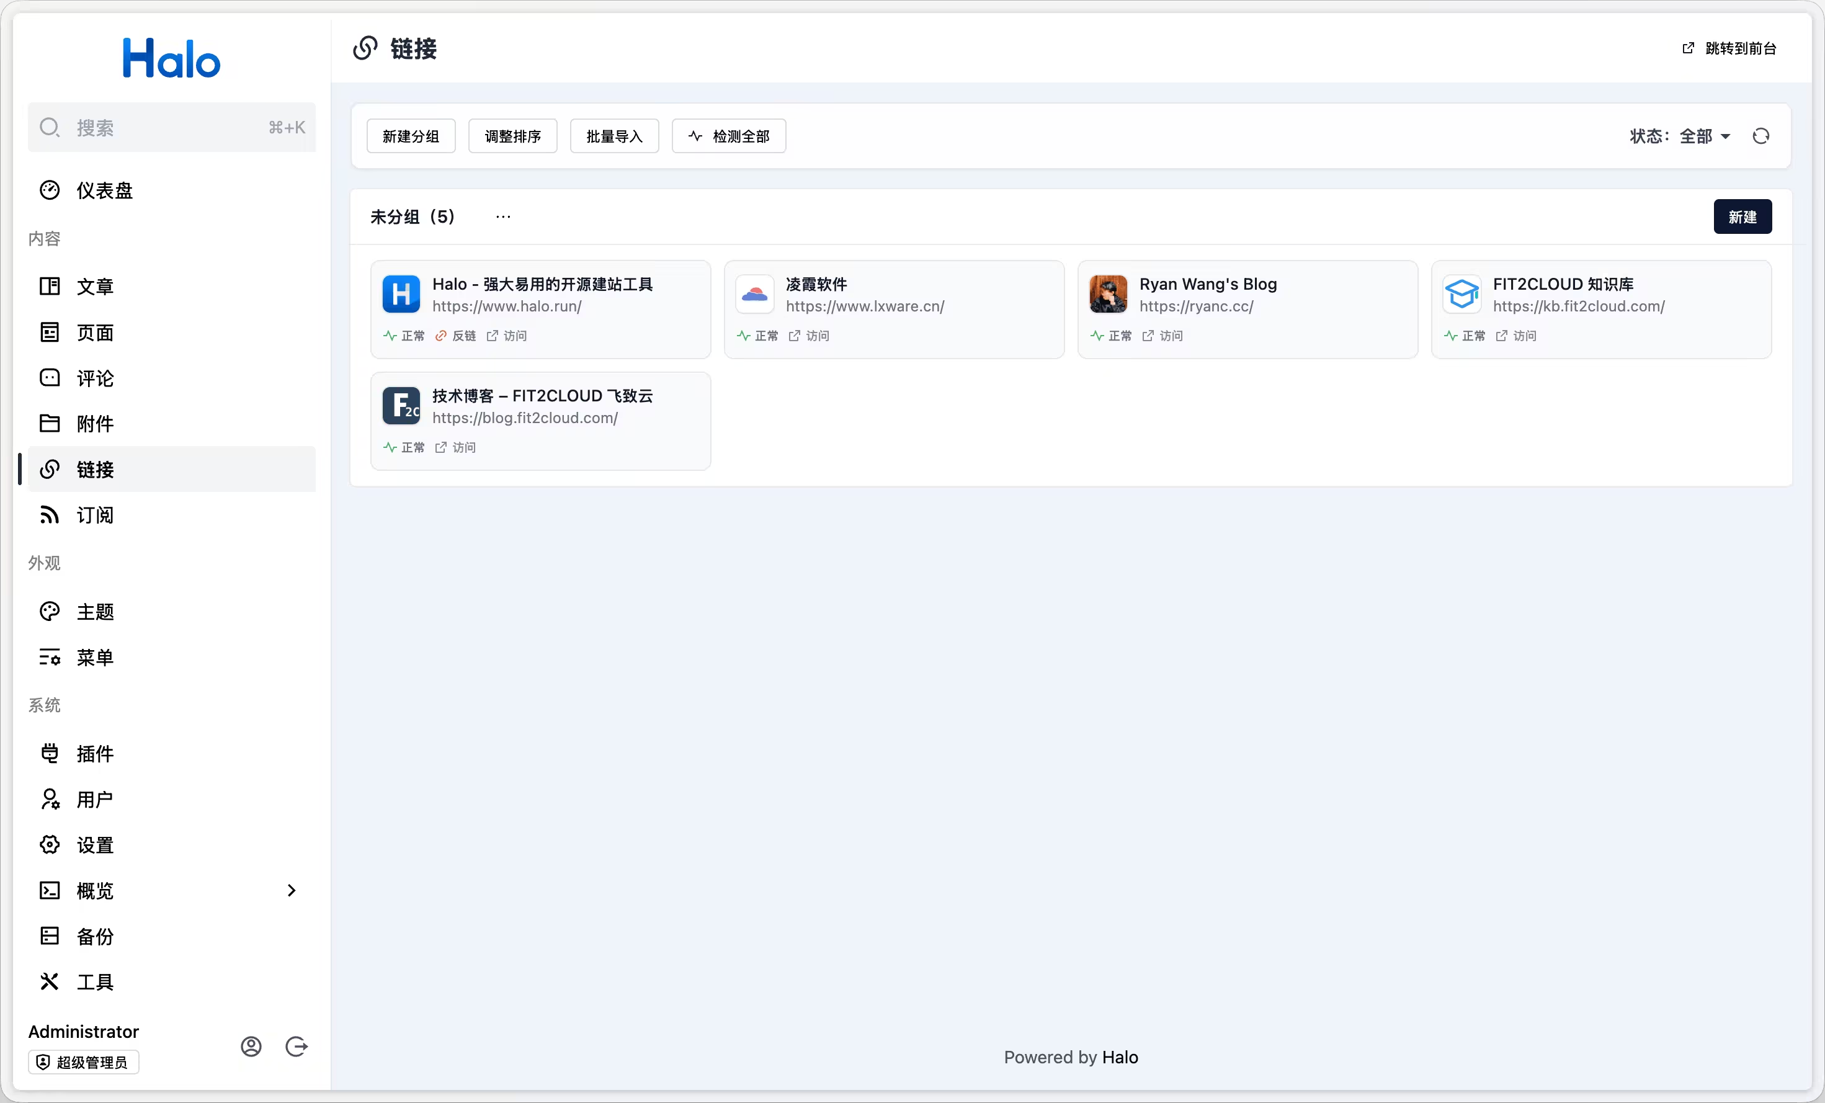This screenshot has height=1103, width=1825.
Task: Click the 凌霞软件 card logo
Action: 755,294
